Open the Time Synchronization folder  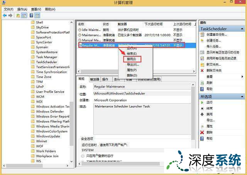[49, 72]
